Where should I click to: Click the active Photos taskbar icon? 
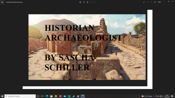[83, 96]
